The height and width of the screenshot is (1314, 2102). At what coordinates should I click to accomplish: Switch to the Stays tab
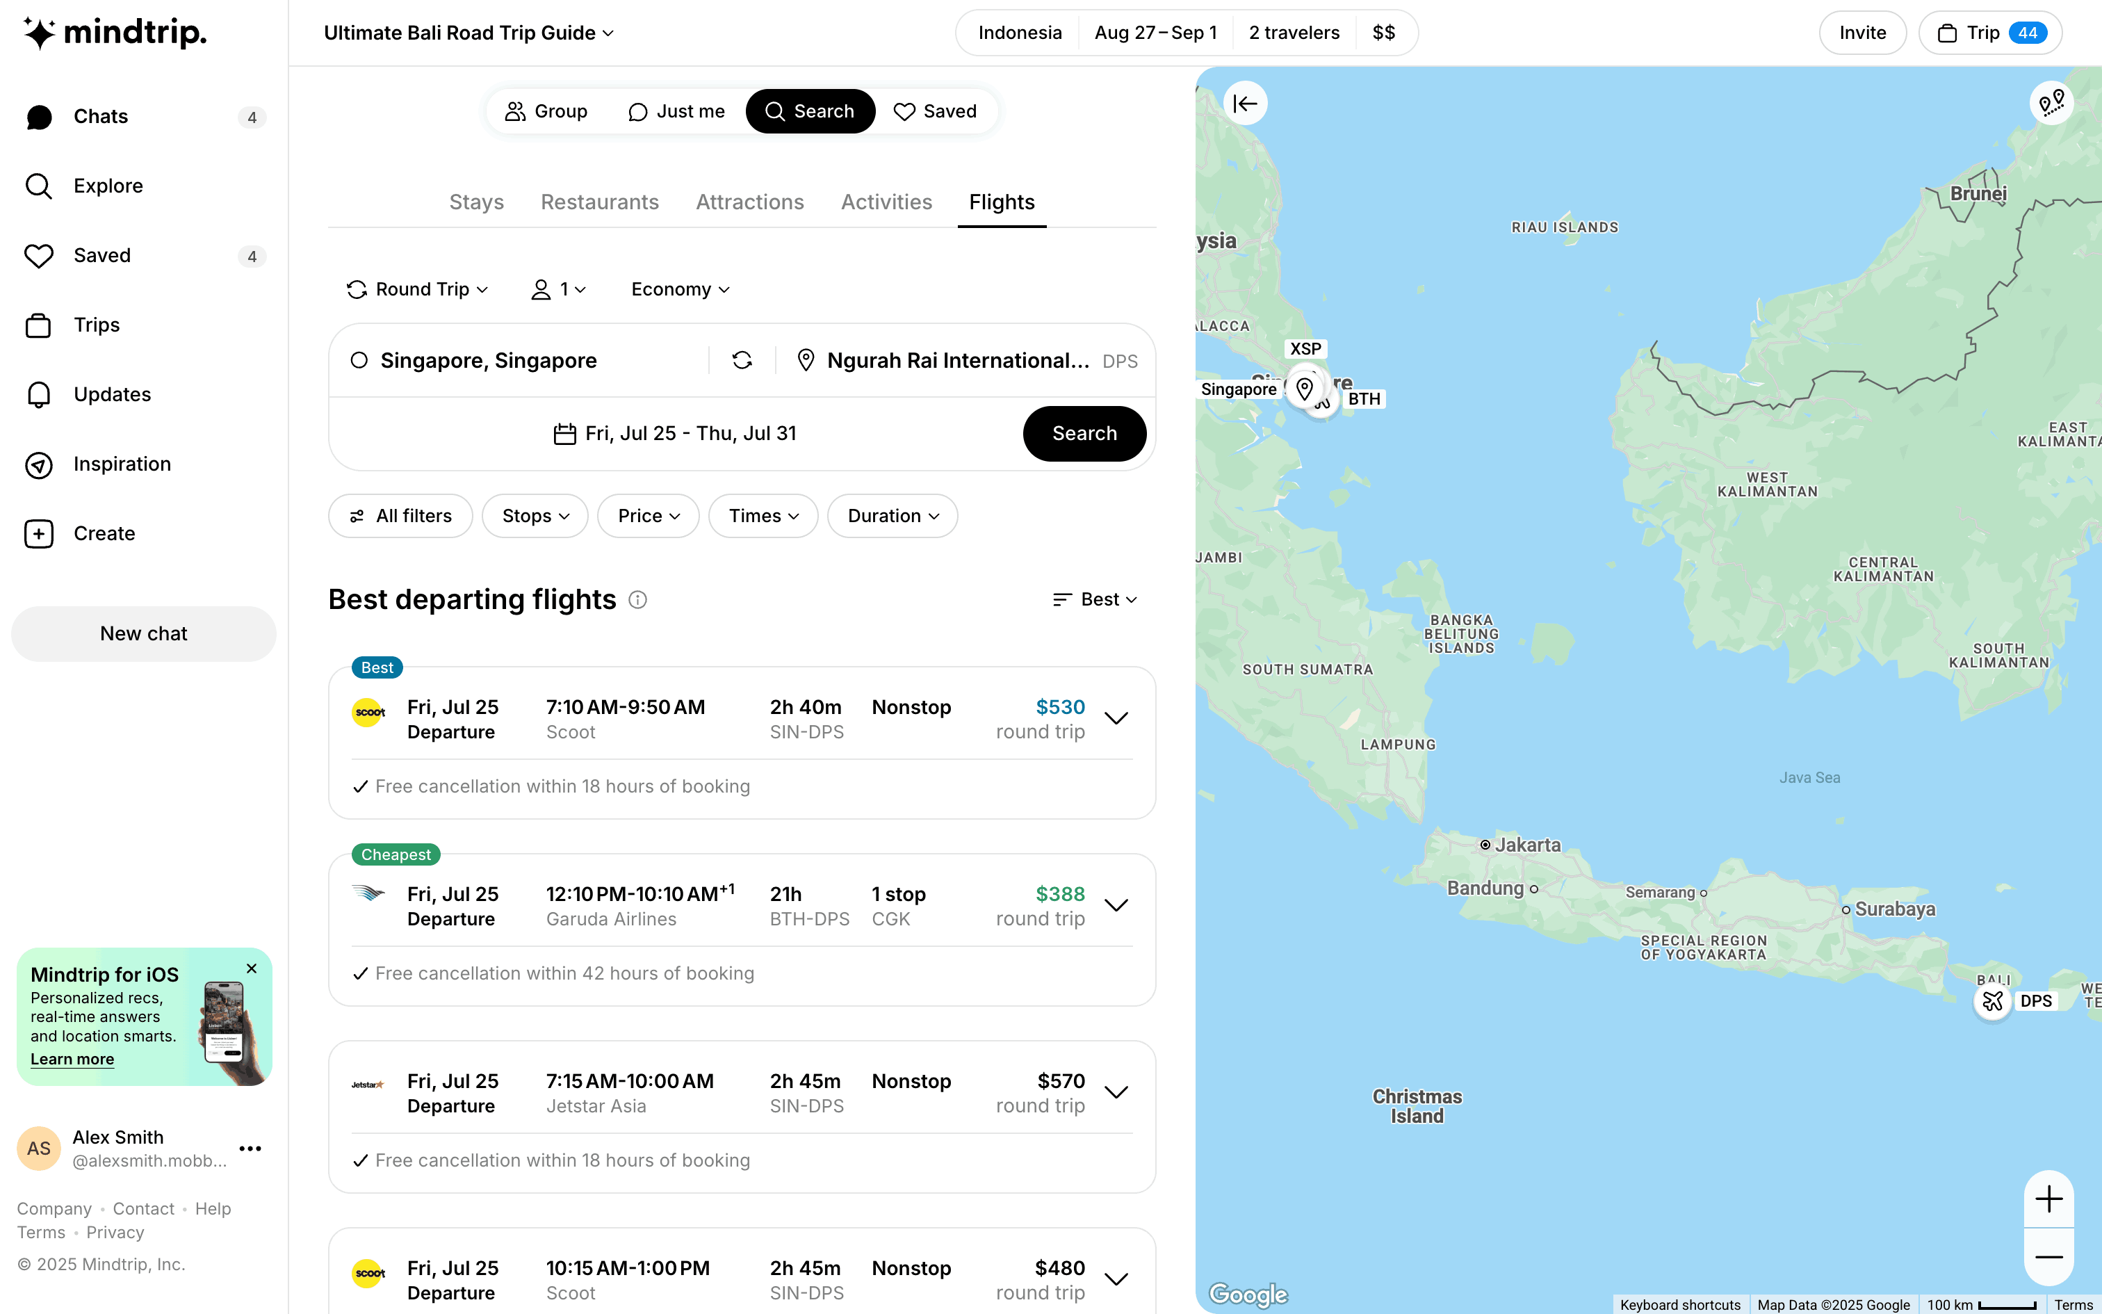[476, 202]
